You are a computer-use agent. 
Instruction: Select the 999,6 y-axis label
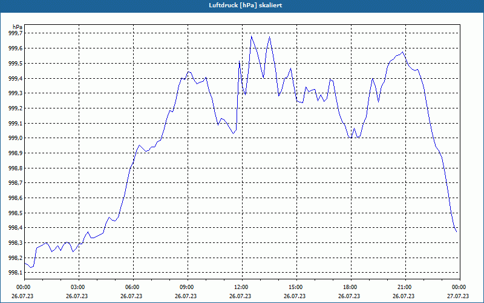click(15, 48)
